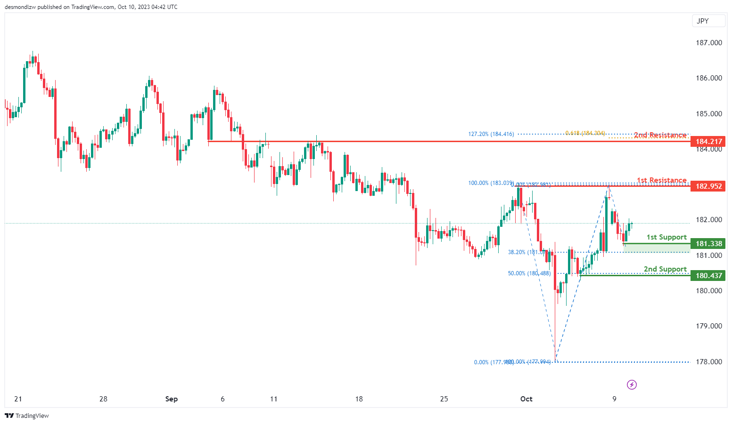Select the 1st Resistance text label
732x424 pixels.
[661, 180]
